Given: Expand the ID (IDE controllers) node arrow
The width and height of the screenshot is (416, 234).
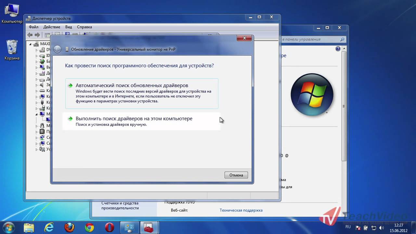Looking at the screenshot, I should pyautogui.click(x=37, y=56).
